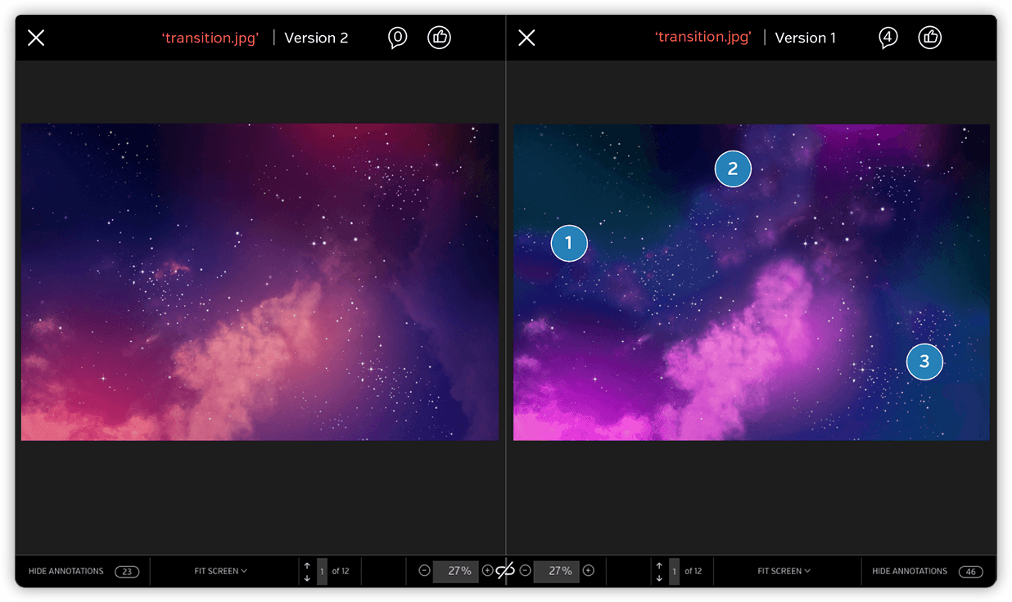The width and height of the screenshot is (1012, 602).
Task: Open the 4 comments on Version 1
Action: [x=888, y=38]
